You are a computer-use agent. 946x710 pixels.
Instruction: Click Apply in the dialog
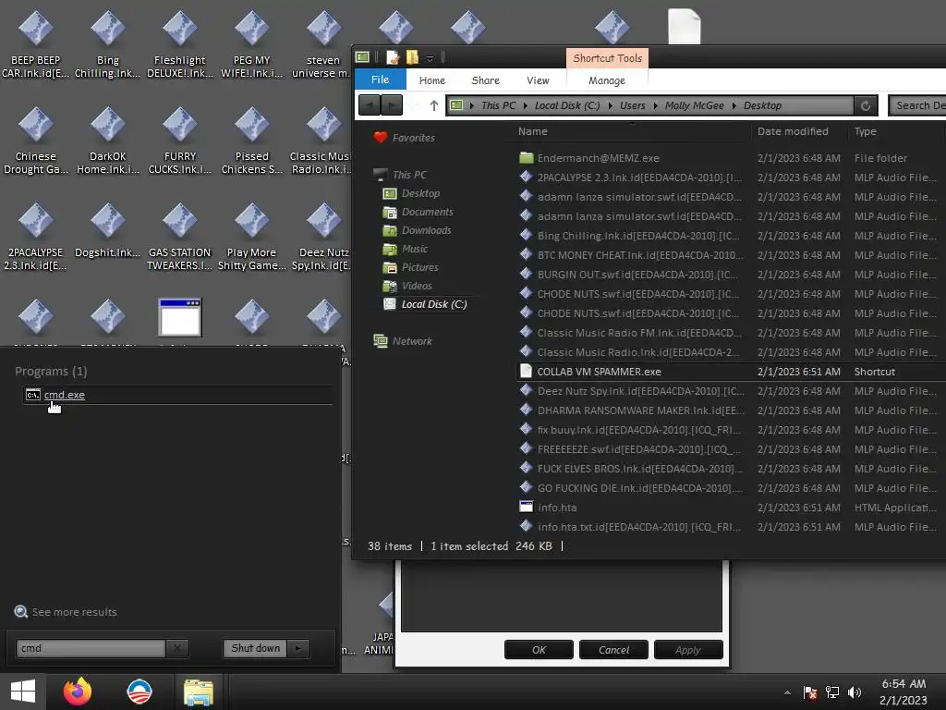coord(687,650)
